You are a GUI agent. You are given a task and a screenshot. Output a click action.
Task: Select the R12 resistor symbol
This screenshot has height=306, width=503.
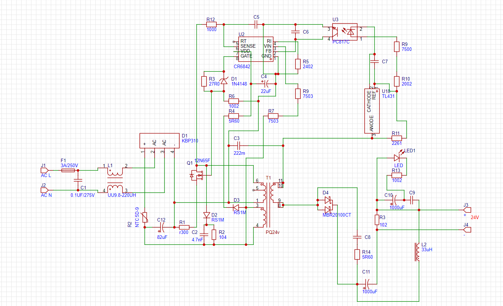[211, 24]
